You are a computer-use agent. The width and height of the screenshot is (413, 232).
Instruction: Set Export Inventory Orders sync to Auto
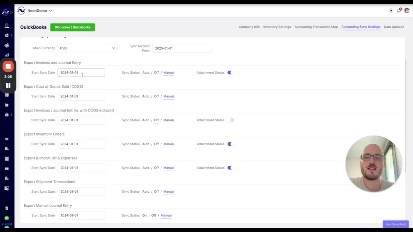click(146, 144)
